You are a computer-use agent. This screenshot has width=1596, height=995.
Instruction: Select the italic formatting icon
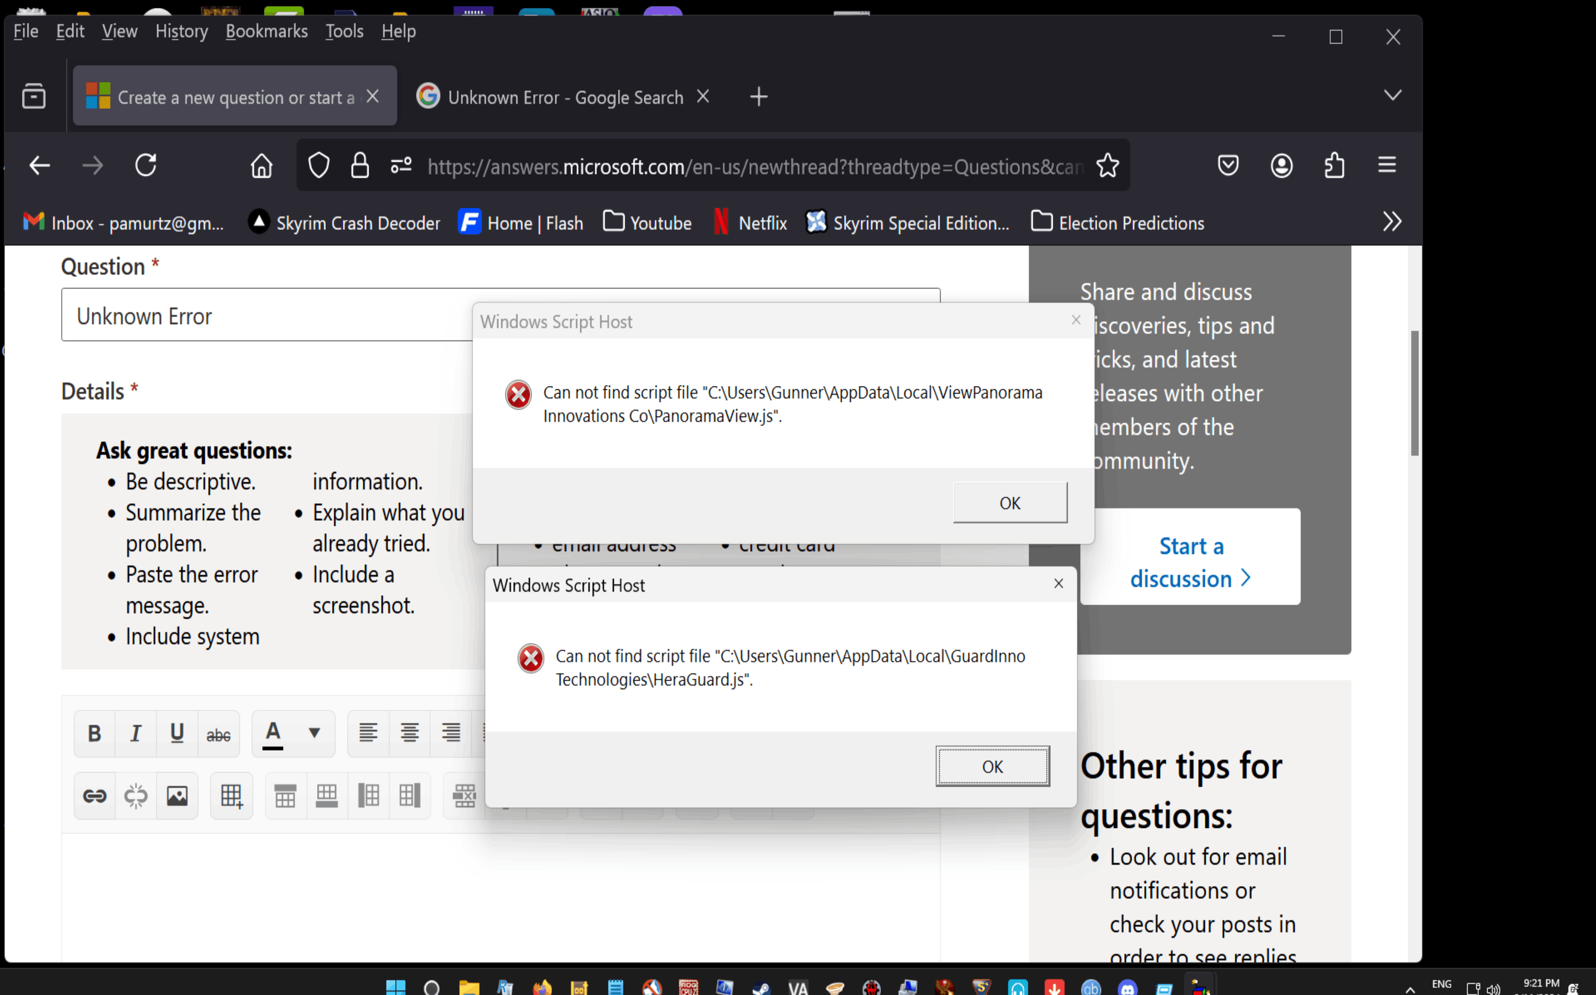coord(135,733)
